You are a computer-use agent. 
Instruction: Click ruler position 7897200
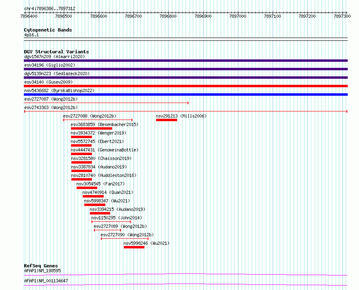click(307, 16)
